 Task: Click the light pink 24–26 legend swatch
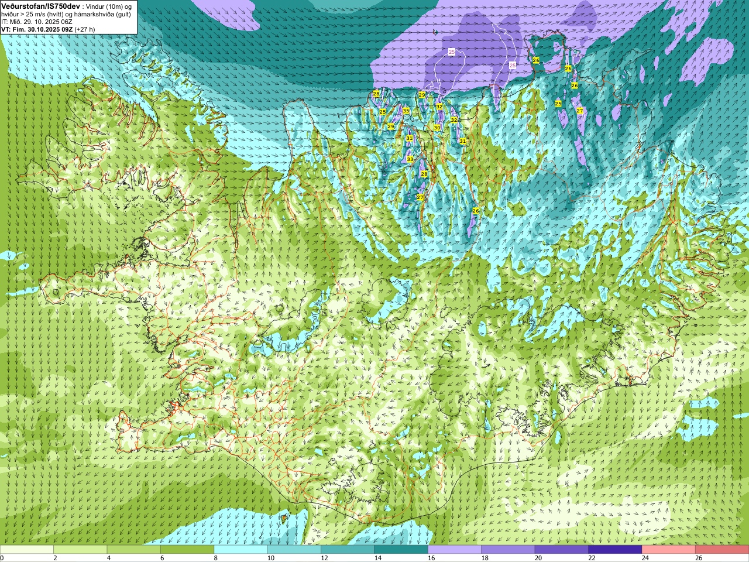coord(669,550)
